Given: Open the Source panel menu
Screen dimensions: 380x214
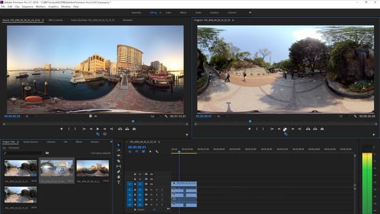Looking at the screenshot, I should pyautogui.click(x=43, y=20).
